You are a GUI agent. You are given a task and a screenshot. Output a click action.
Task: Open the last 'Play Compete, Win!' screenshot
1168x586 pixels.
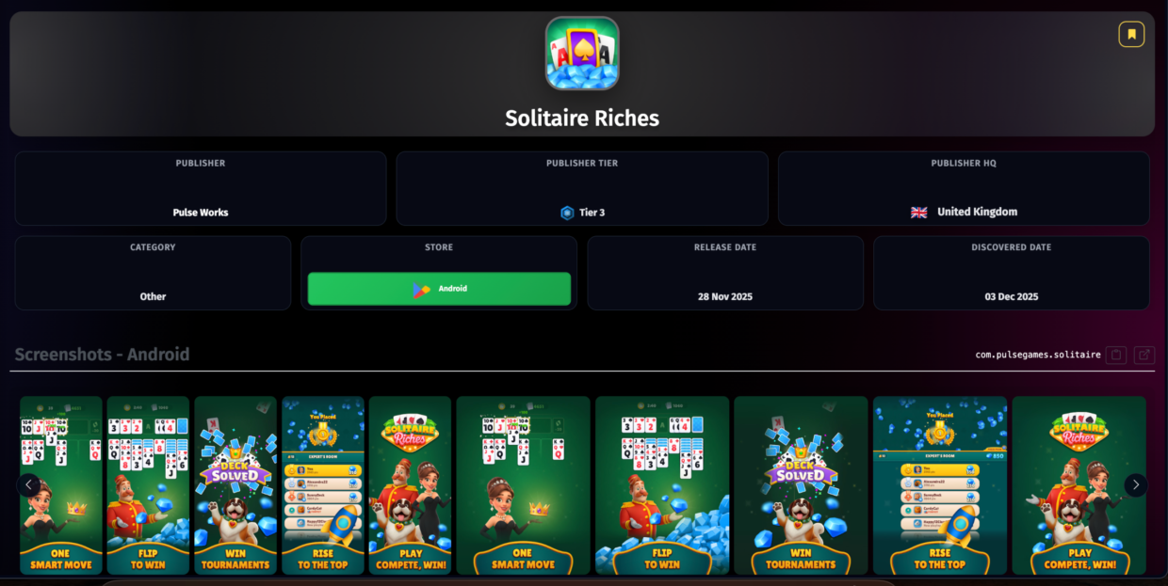1079,485
